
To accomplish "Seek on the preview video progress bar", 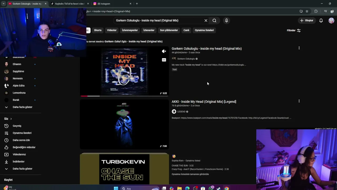I will 124,96.
